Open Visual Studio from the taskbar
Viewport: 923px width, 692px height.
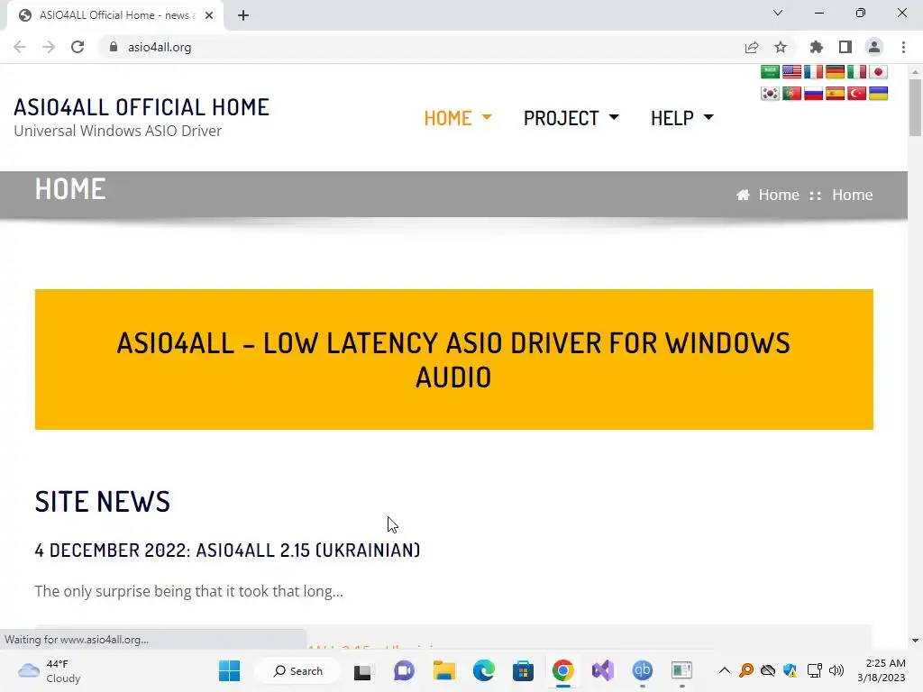603,670
